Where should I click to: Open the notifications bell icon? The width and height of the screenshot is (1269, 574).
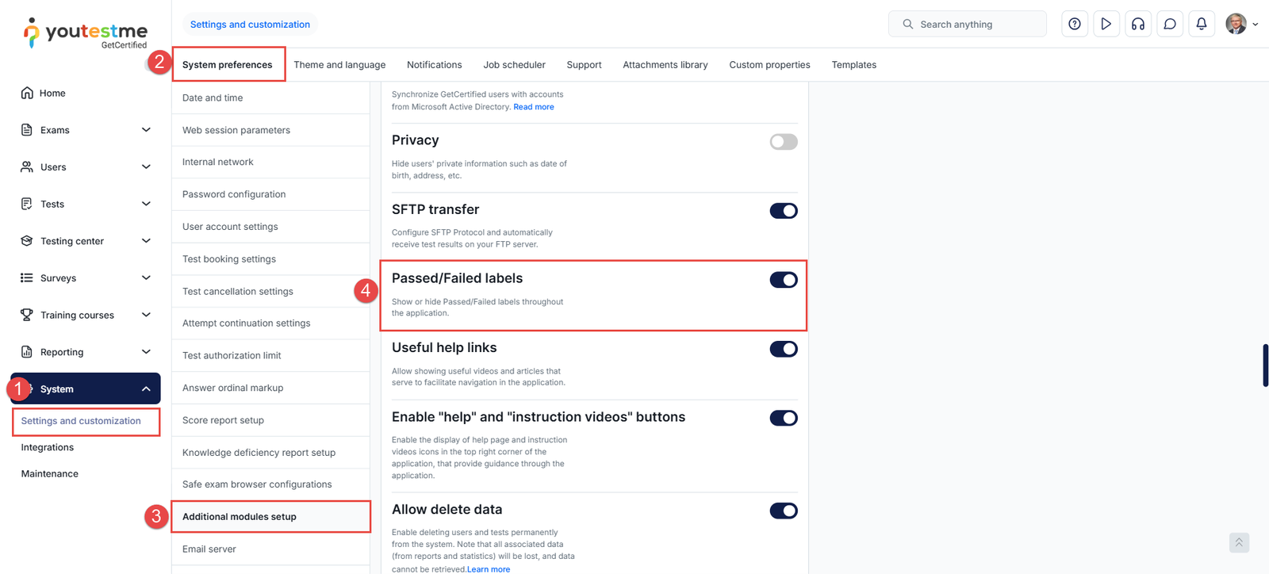(1201, 25)
